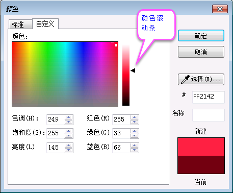Click the dark red 当前 current color swatch
Image resolution: width=233 pixels, height=193 pixels.
(x=201, y=164)
